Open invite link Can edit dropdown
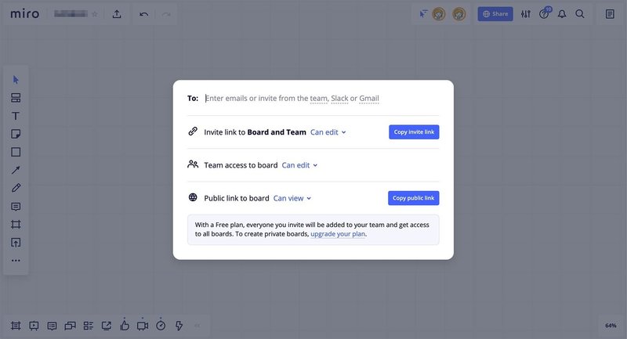 328,132
